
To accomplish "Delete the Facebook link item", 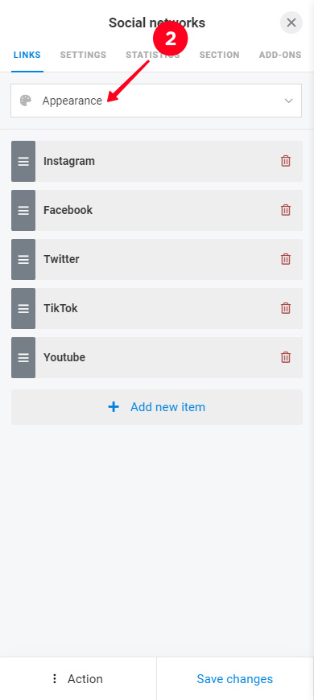I will click(286, 210).
